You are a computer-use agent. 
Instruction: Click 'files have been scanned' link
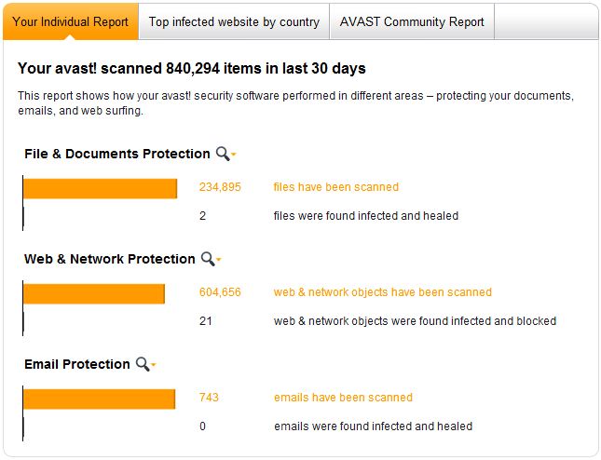pos(335,187)
